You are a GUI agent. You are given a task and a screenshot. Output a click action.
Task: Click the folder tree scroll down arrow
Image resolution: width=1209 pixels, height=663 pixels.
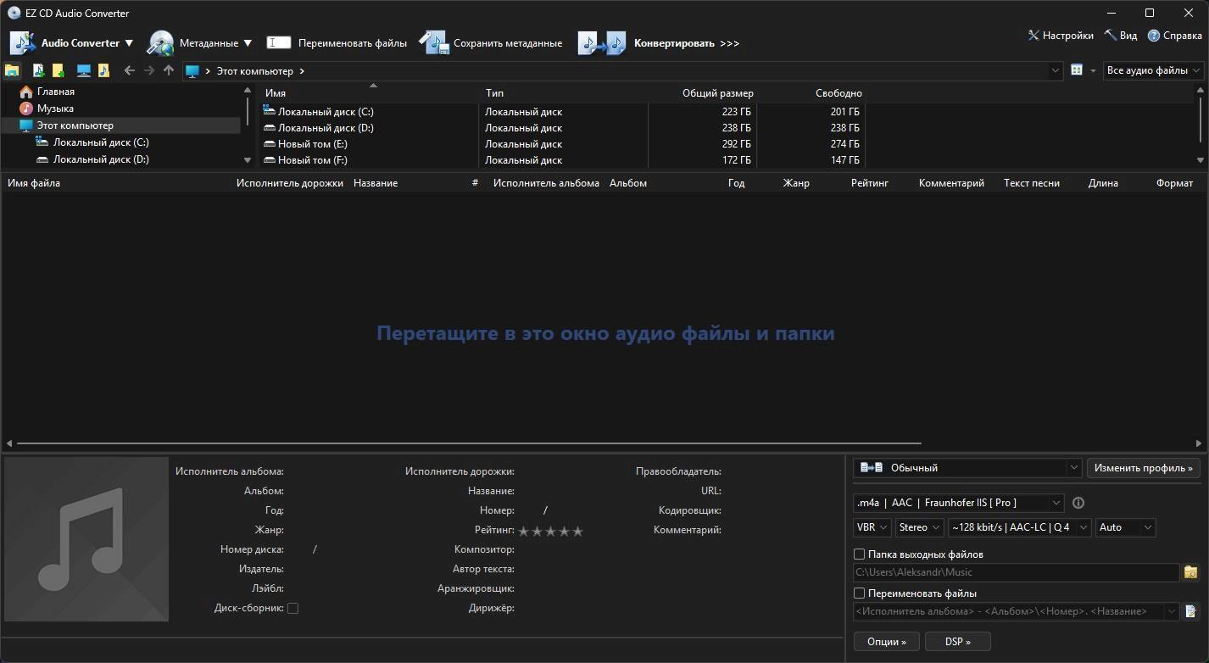click(248, 159)
